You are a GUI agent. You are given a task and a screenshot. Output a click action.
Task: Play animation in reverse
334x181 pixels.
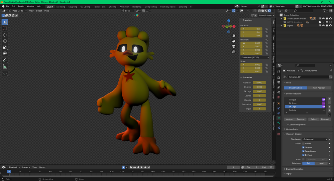(x=138, y=167)
